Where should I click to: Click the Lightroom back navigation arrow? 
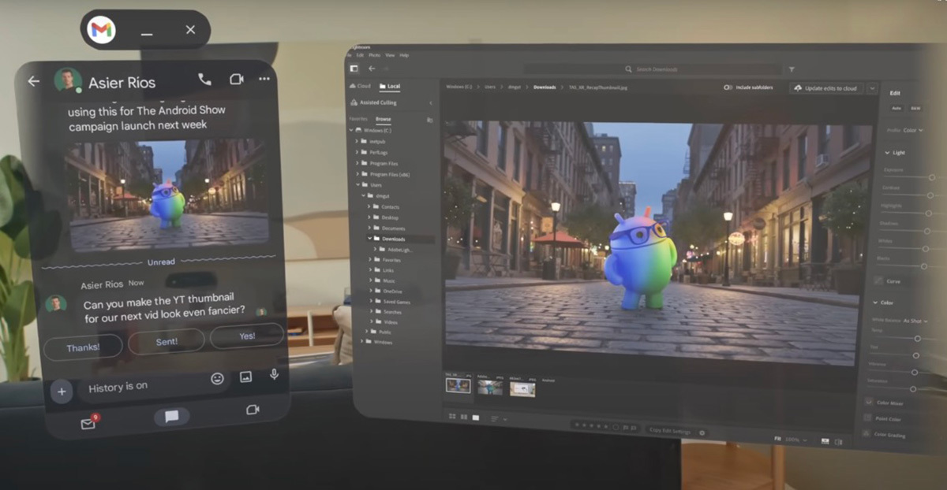click(x=371, y=69)
